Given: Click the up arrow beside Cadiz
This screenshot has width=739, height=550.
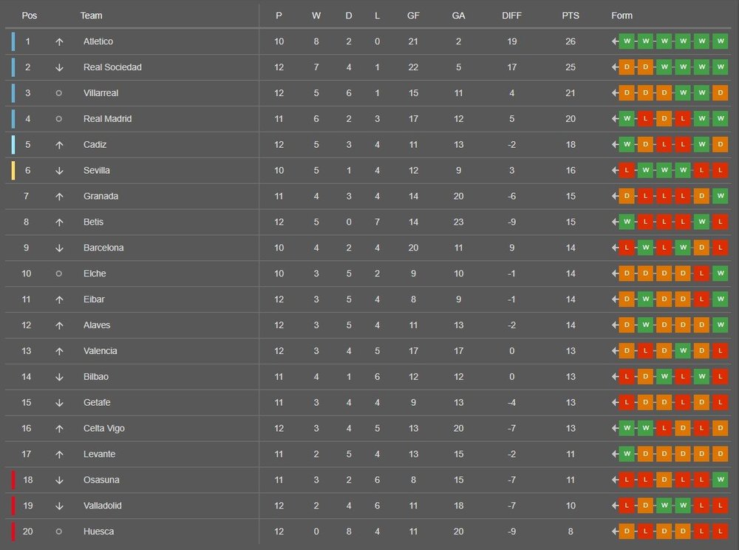Looking at the screenshot, I should tap(59, 145).
